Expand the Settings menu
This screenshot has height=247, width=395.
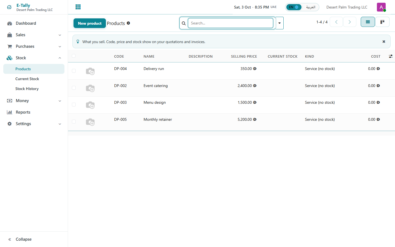click(34, 124)
